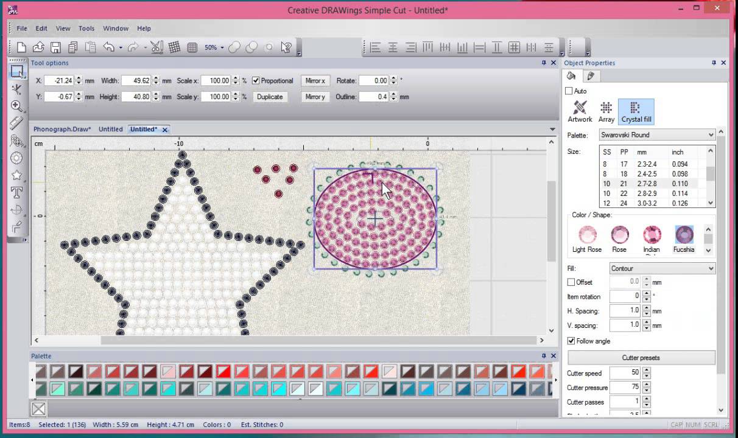The width and height of the screenshot is (738, 438).
Task: Open the 50% zoom level dropdown
Action: (222, 47)
